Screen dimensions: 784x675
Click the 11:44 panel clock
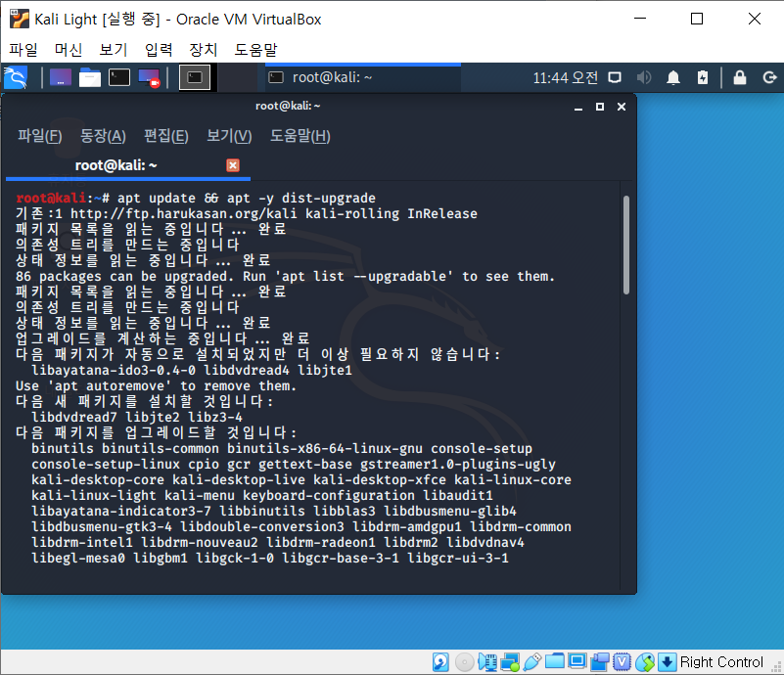click(x=565, y=78)
